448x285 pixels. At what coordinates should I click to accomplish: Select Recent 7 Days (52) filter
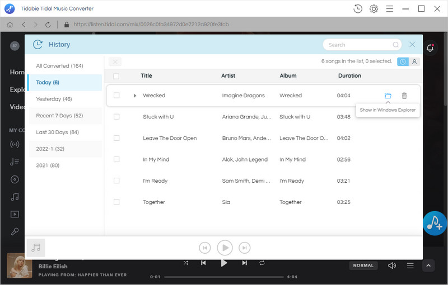pos(65,116)
